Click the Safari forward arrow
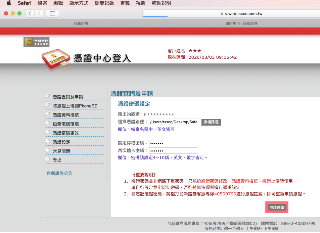320x233 pixels. (x=39, y=13)
